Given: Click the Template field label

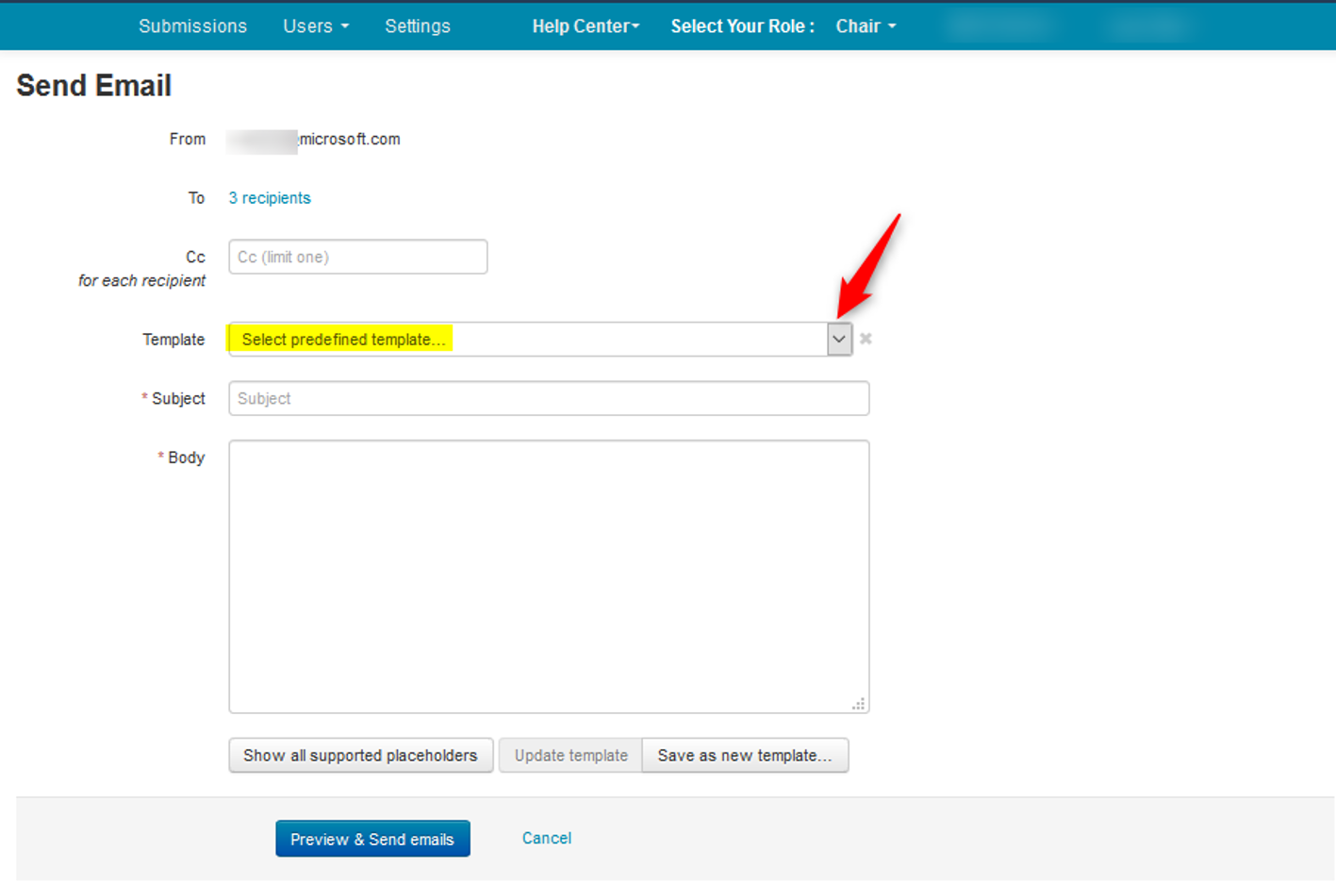Looking at the screenshot, I should coord(173,340).
